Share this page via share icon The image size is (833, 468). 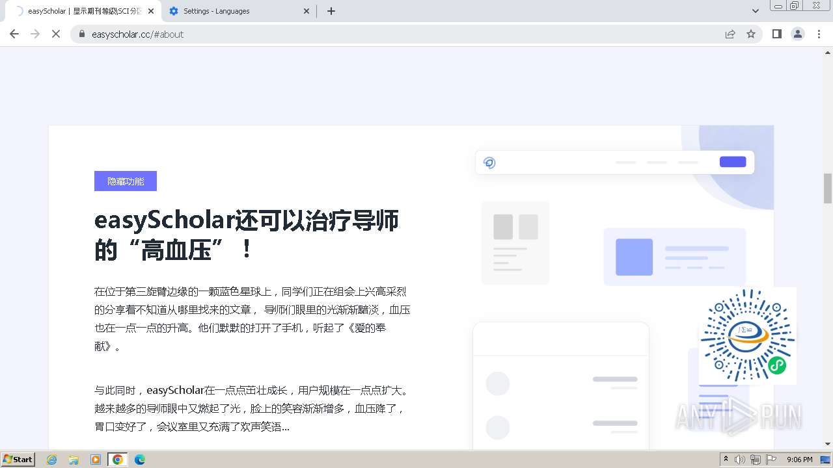tap(730, 34)
